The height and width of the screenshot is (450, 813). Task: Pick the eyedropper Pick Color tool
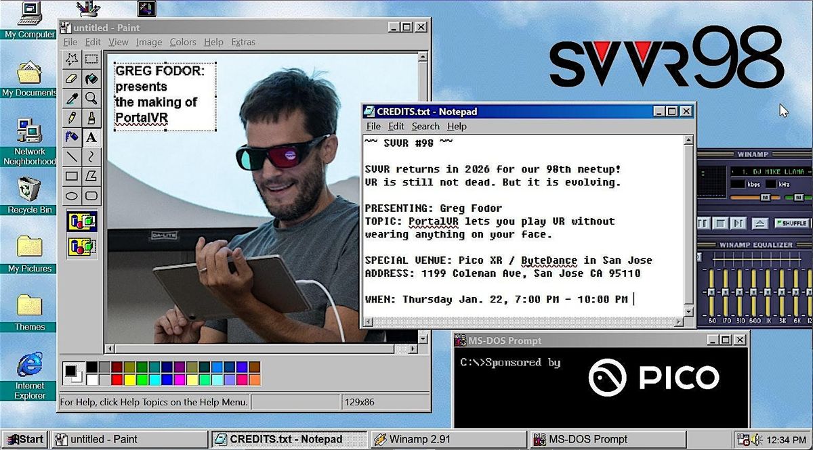click(x=71, y=99)
